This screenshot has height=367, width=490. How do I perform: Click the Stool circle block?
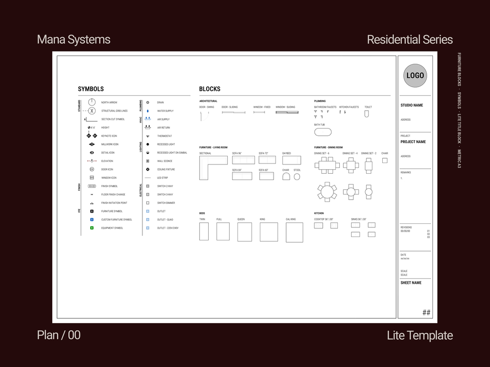[x=297, y=177]
